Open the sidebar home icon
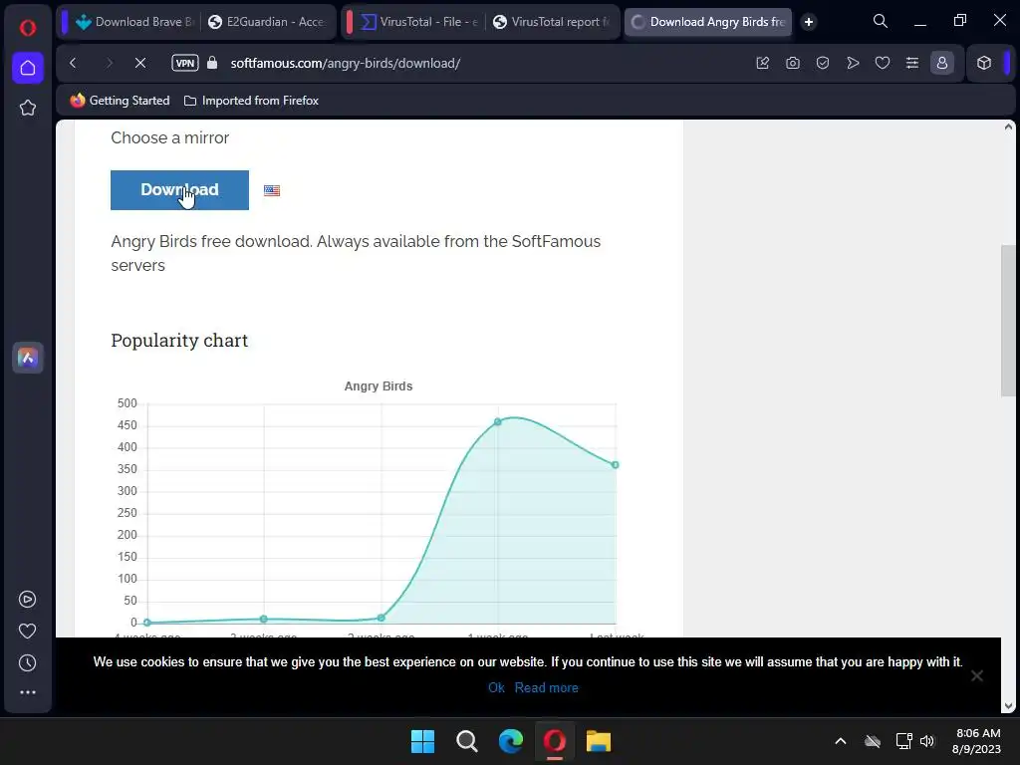This screenshot has width=1020, height=765. click(27, 68)
